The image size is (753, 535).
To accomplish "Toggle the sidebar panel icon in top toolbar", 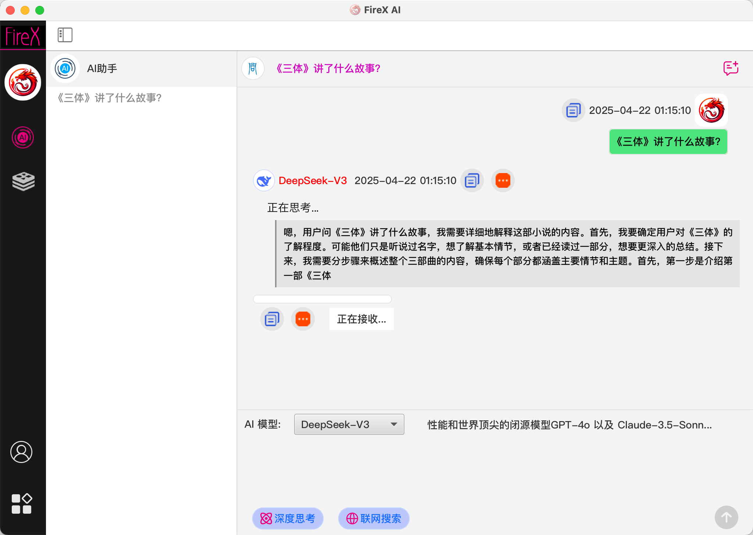I will coord(65,35).
